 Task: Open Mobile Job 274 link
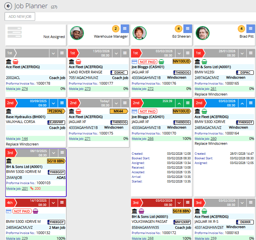(x=25, y=89)
